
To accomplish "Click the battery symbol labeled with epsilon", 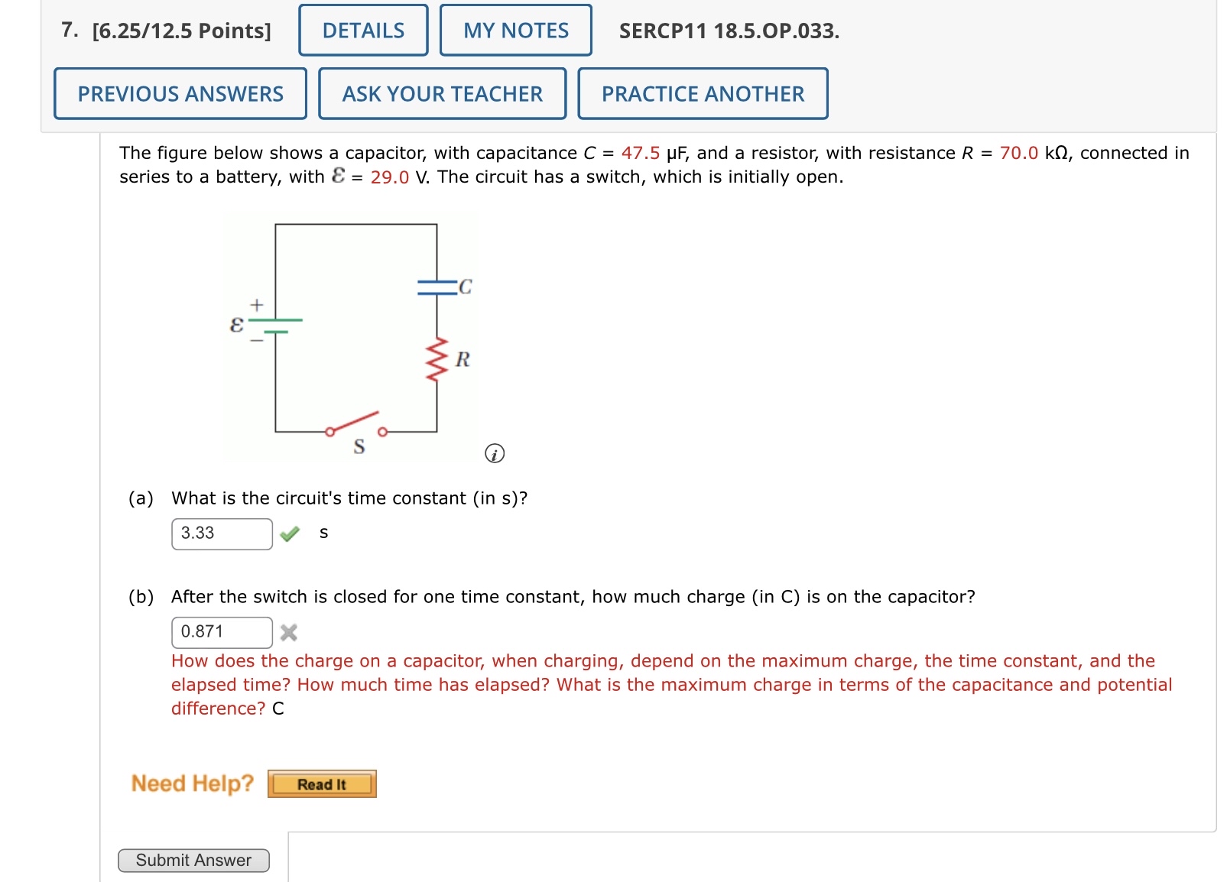I will [x=275, y=324].
